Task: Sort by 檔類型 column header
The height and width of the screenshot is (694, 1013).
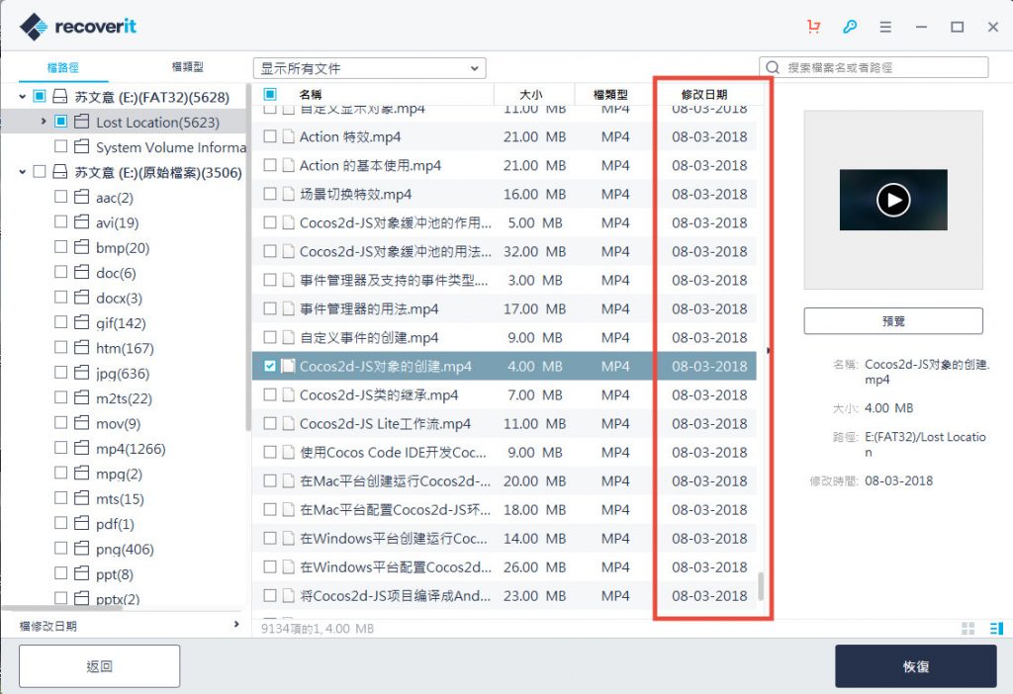Action: click(x=610, y=94)
